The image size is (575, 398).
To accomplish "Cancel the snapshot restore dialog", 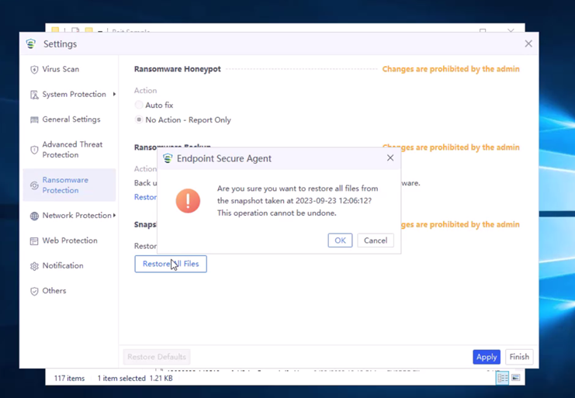I will point(375,241).
